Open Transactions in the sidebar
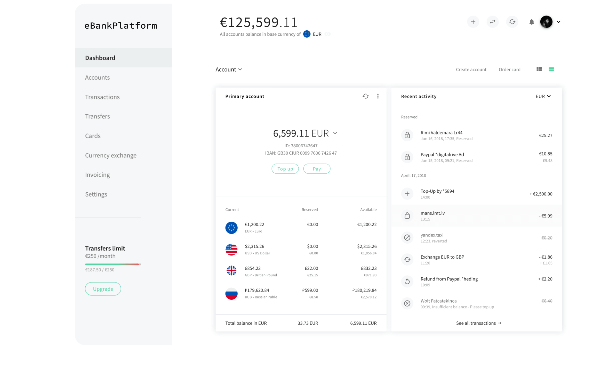The width and height of the screenshot is (609, 376). (102, 97)
